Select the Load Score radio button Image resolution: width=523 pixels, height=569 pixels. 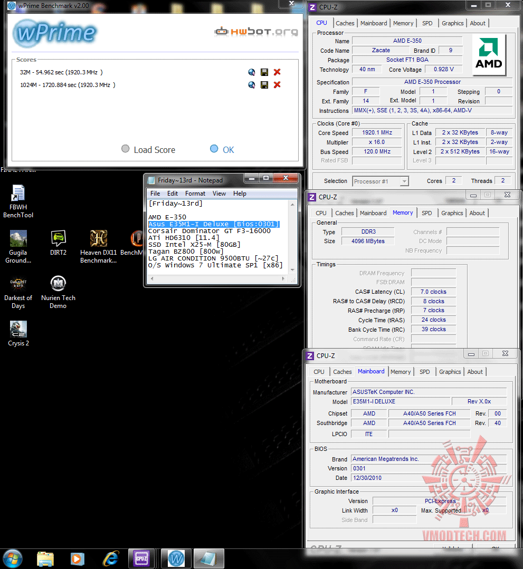(x=125, y=149)
